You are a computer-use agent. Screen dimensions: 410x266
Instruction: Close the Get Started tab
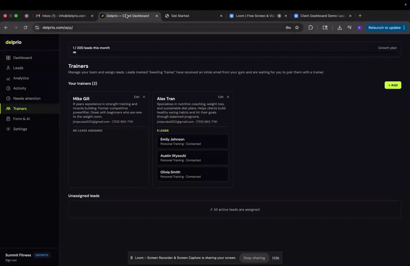tap(221, 16)
